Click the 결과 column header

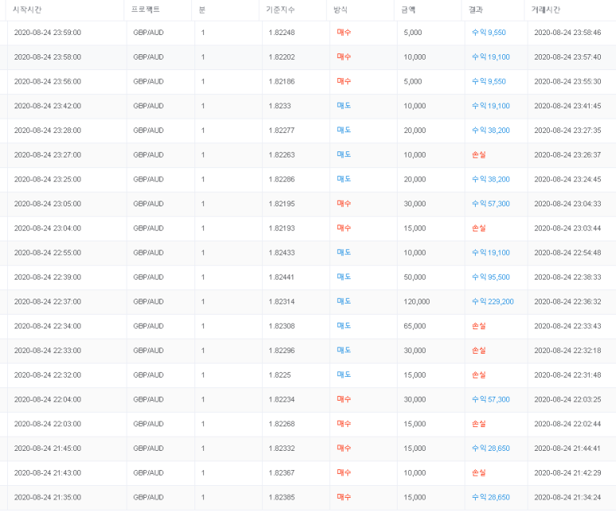pyautogui.click(x=476, y=10)
